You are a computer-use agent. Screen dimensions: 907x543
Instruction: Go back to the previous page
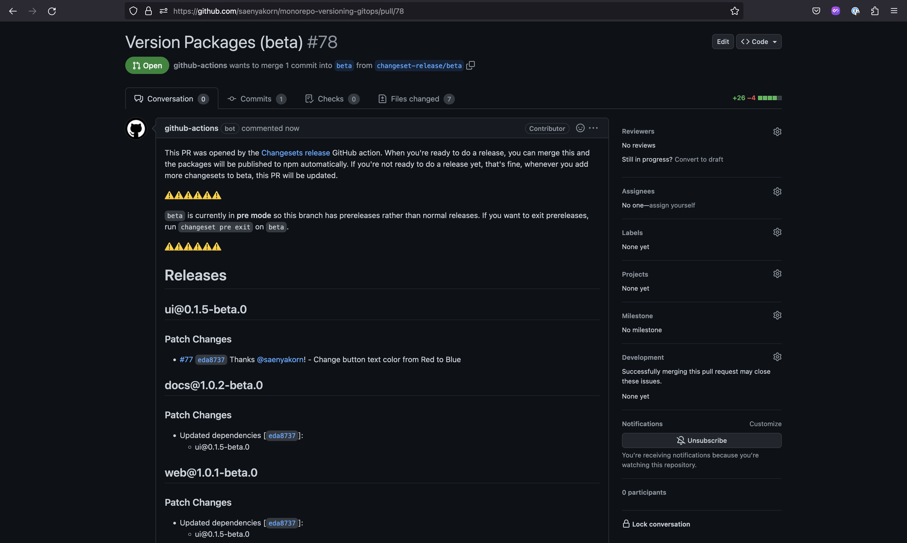point(13,11)
